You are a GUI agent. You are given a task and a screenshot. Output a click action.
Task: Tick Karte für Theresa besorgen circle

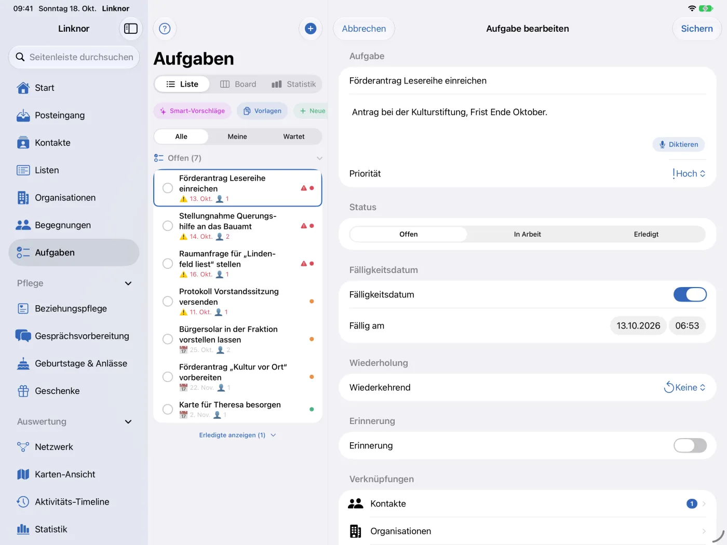point(168,409)
